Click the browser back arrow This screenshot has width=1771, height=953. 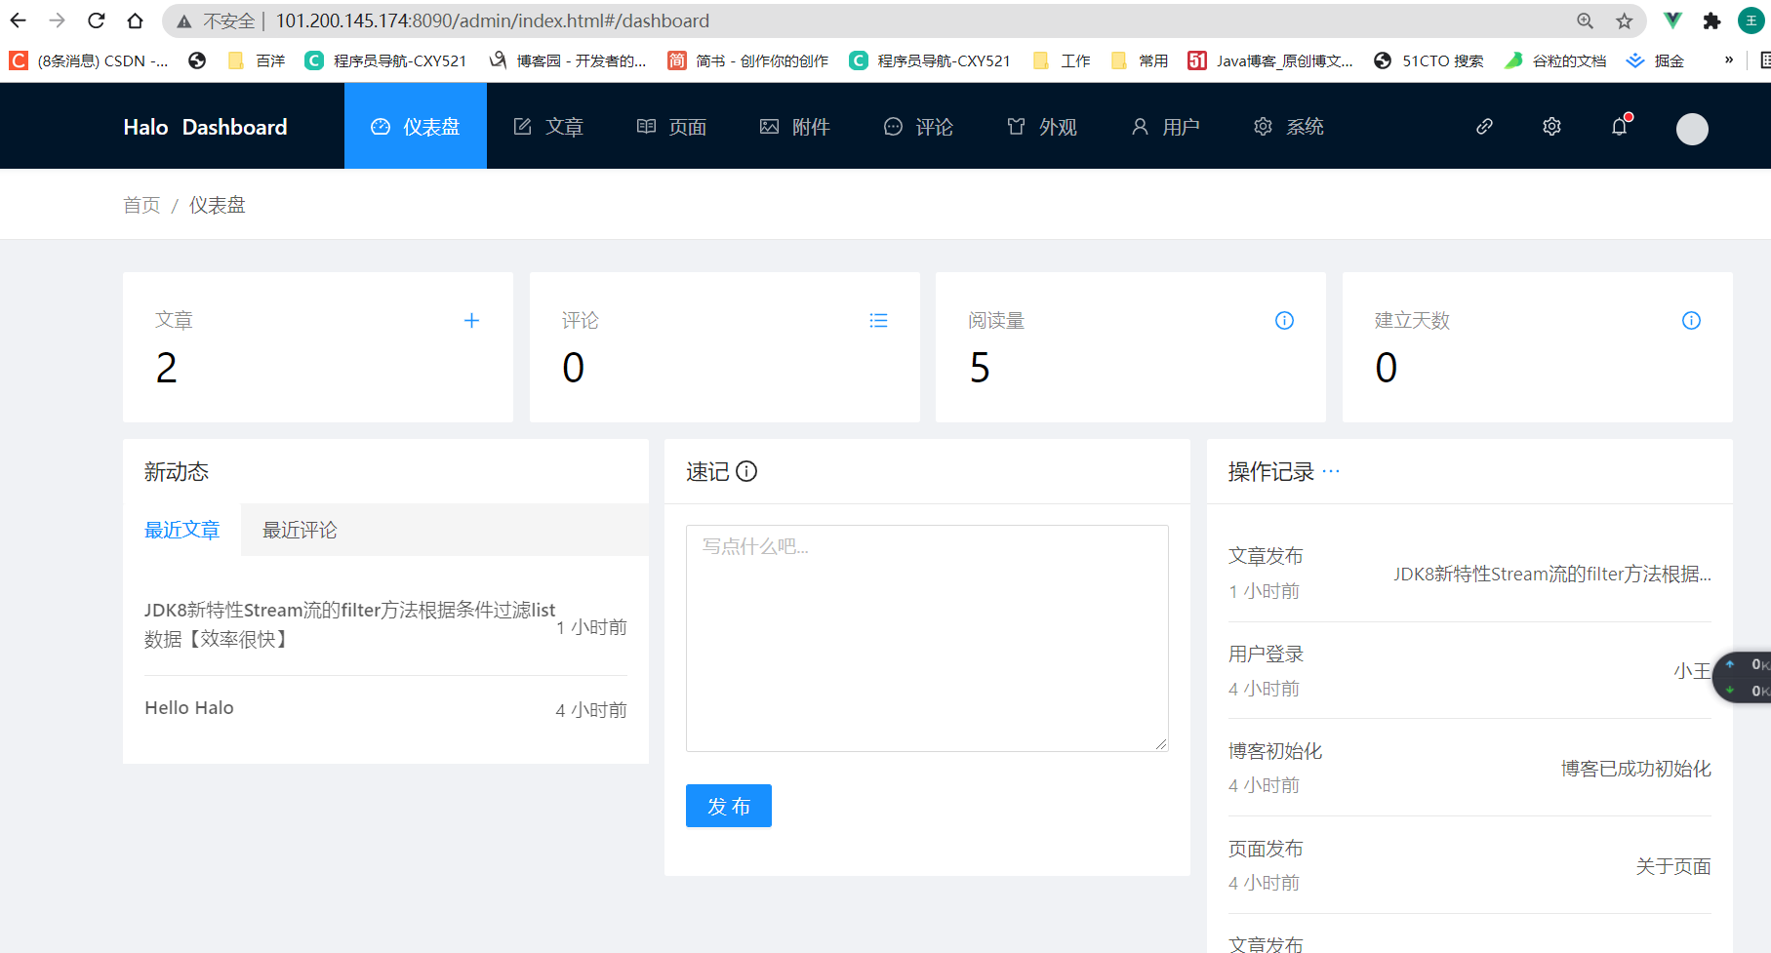pos(19,20)
